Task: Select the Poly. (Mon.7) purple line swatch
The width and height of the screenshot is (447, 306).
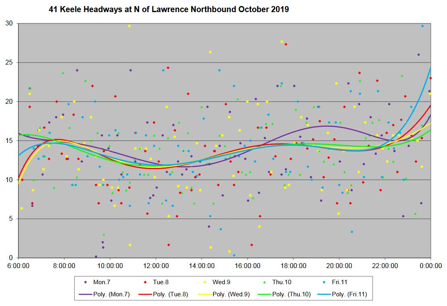Action: (x=86, y=294)
